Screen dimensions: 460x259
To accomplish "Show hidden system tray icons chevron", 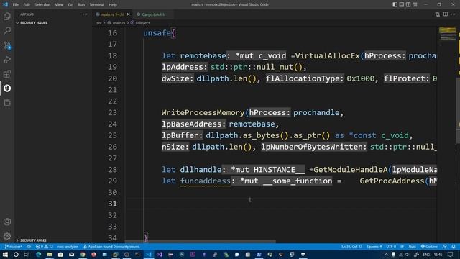I will coord(387,254).
